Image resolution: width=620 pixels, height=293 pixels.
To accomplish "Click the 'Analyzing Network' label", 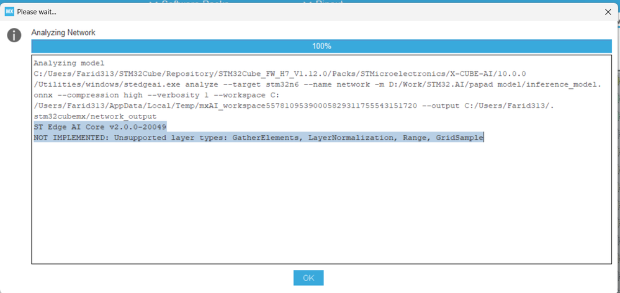I will [63, 32].
